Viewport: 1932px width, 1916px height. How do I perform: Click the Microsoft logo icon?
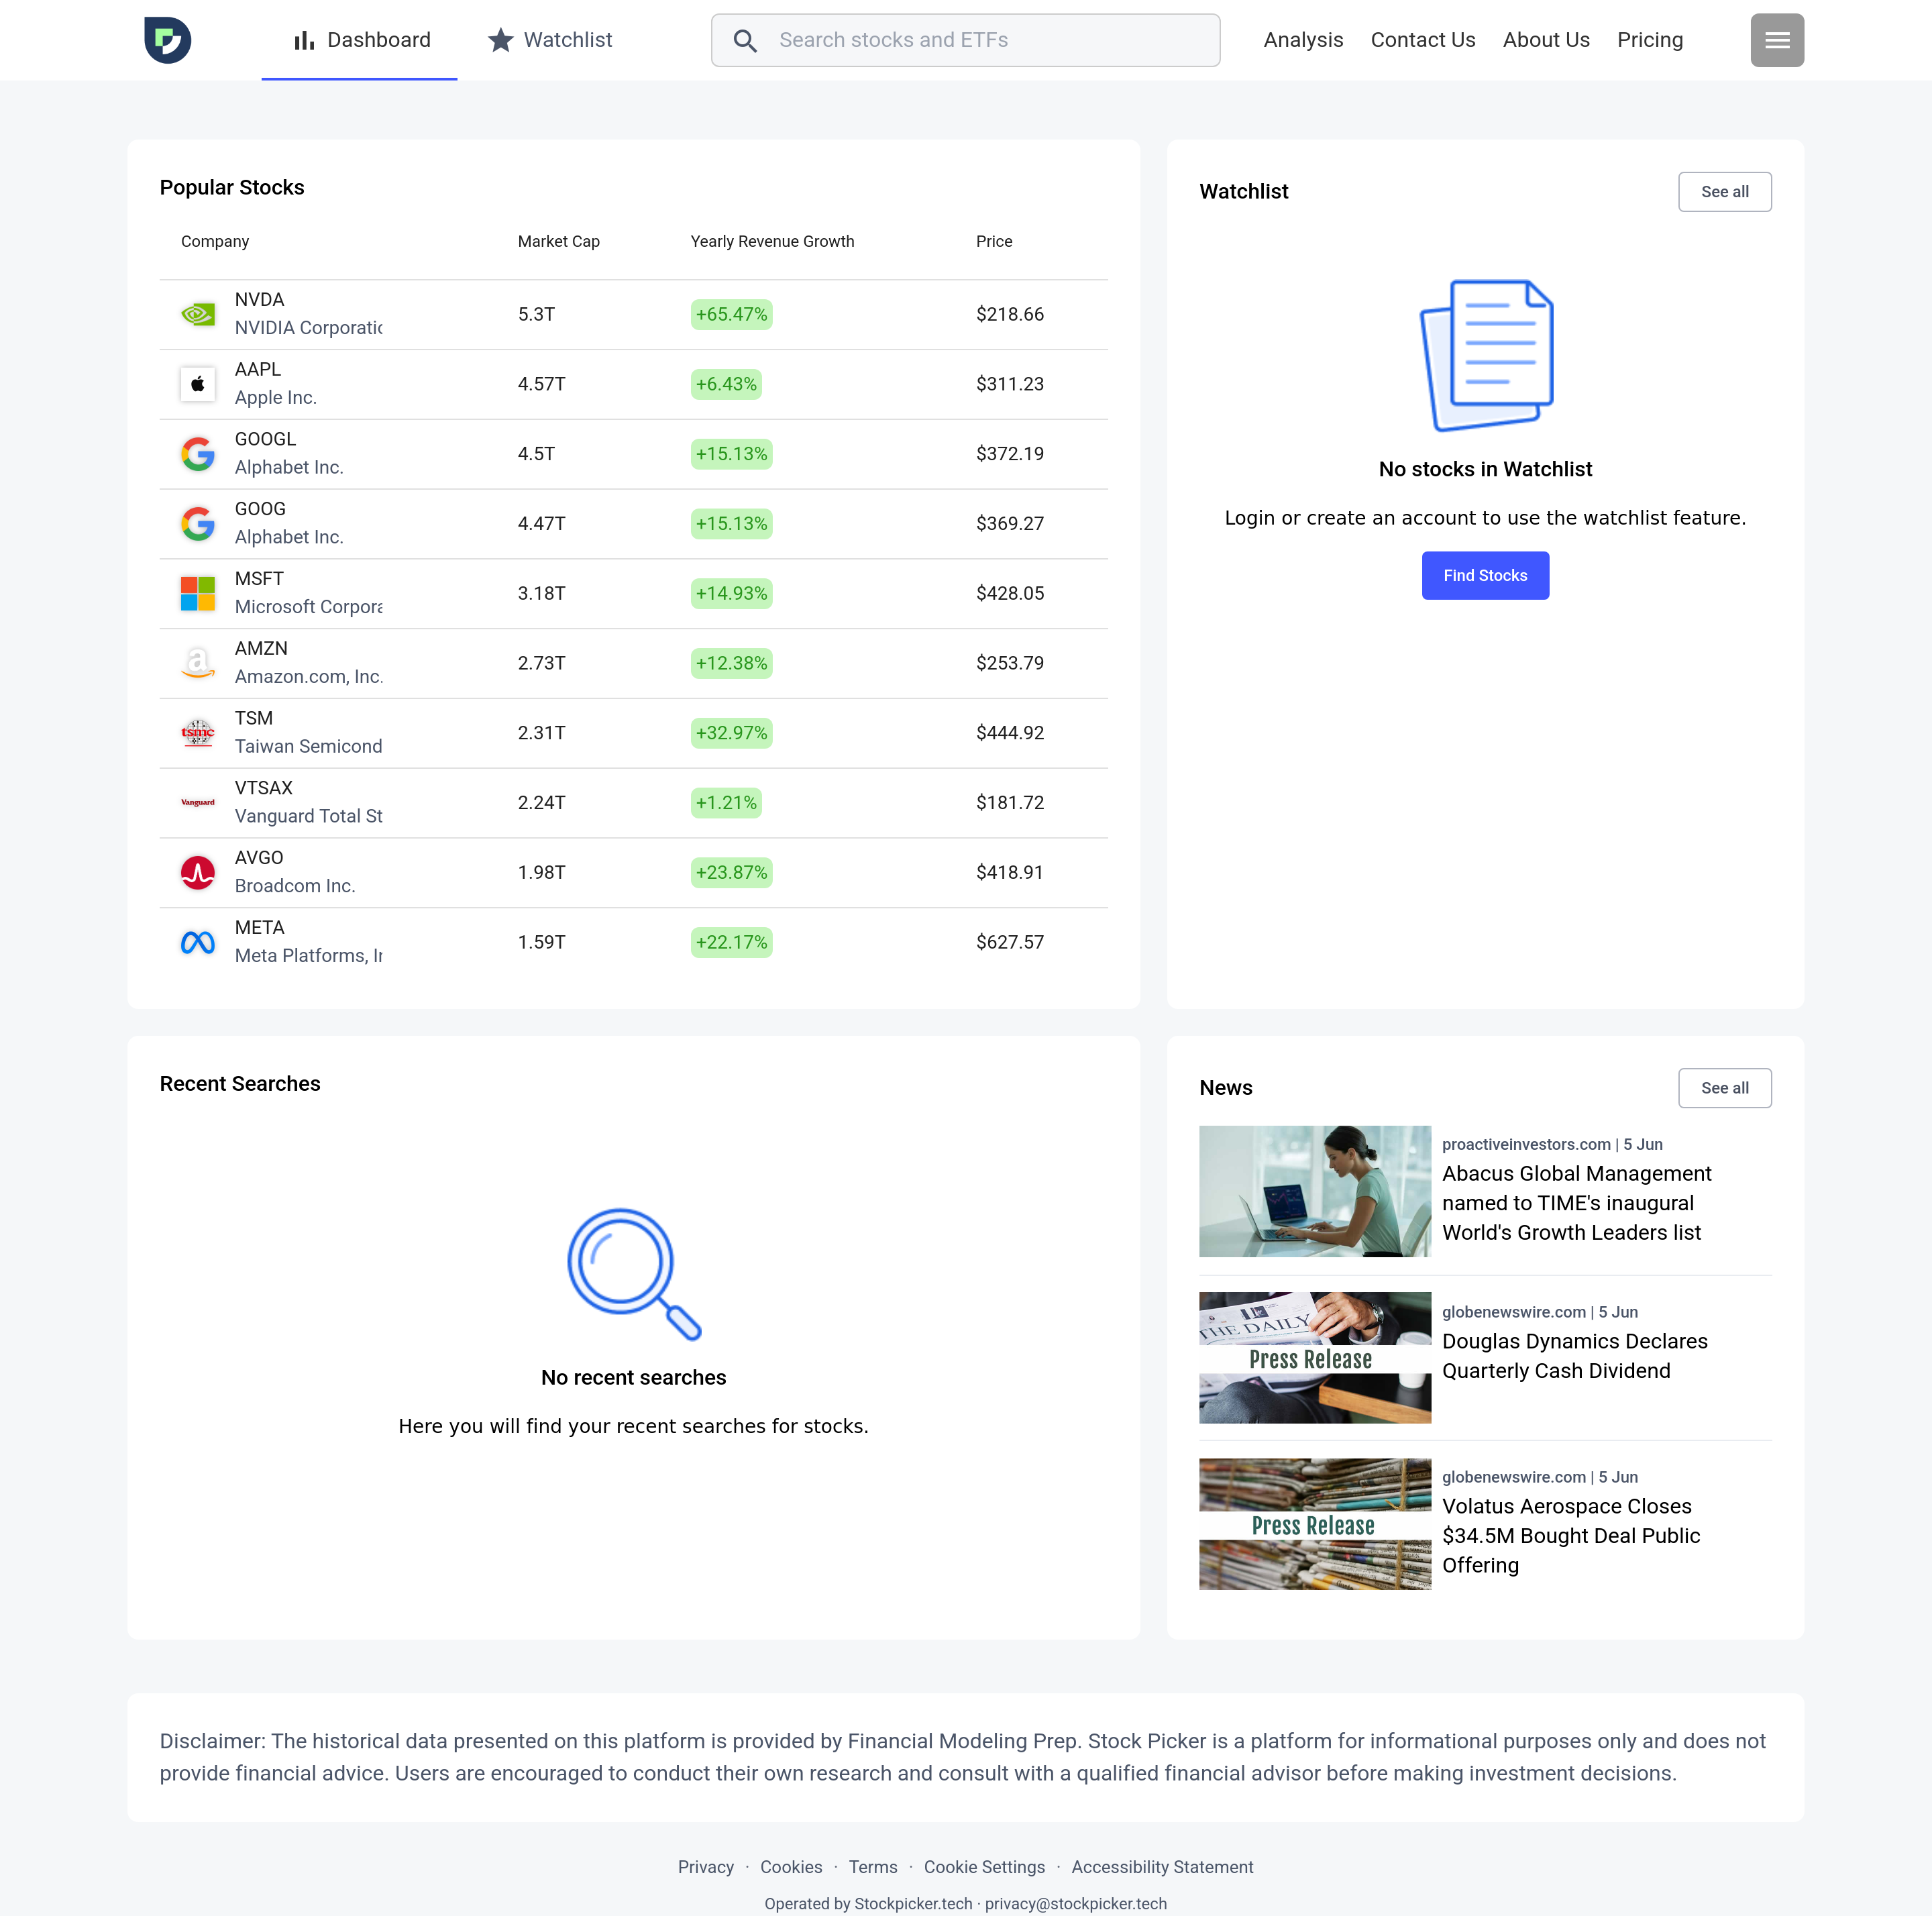coord(198,594)
